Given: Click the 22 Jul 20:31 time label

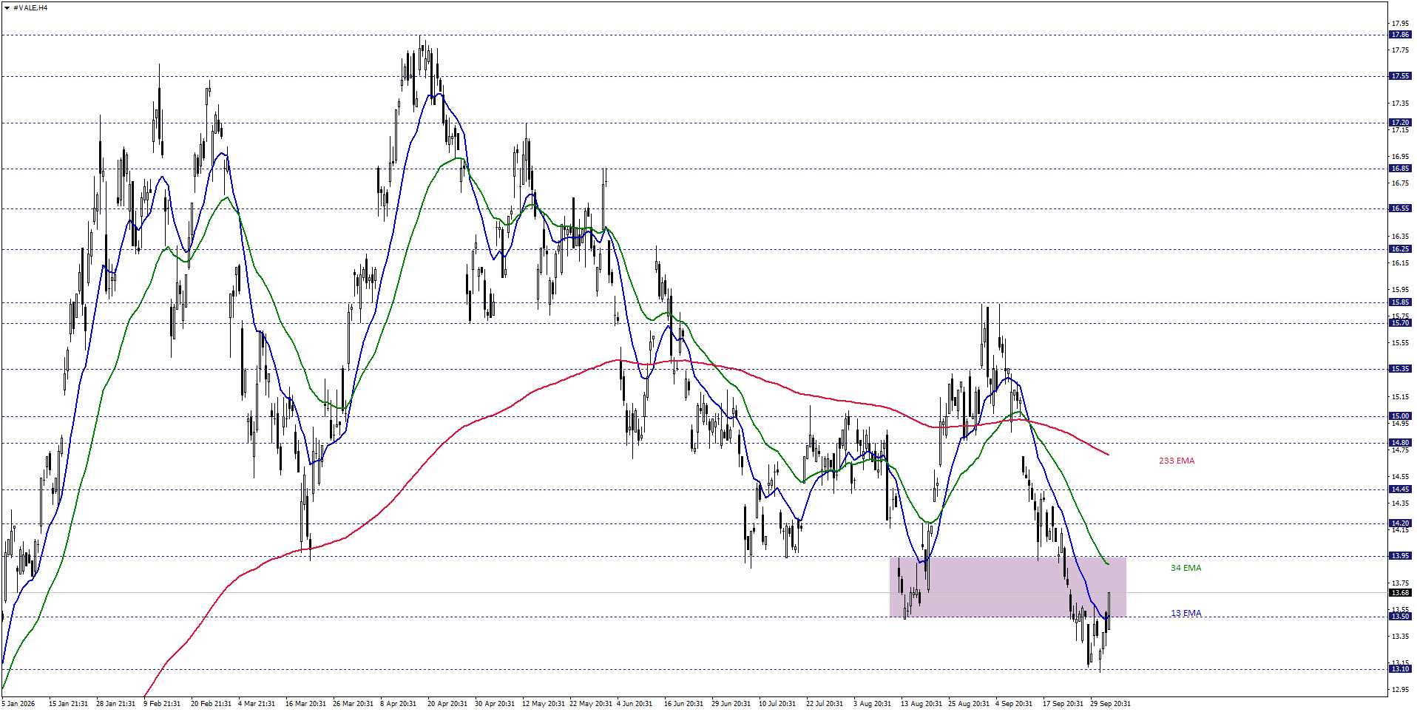Looking at the screenshot, I should [x=825, y=704].
